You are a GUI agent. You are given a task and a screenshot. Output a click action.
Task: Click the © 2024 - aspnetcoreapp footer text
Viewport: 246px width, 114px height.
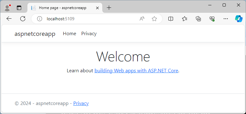(41, 103)
